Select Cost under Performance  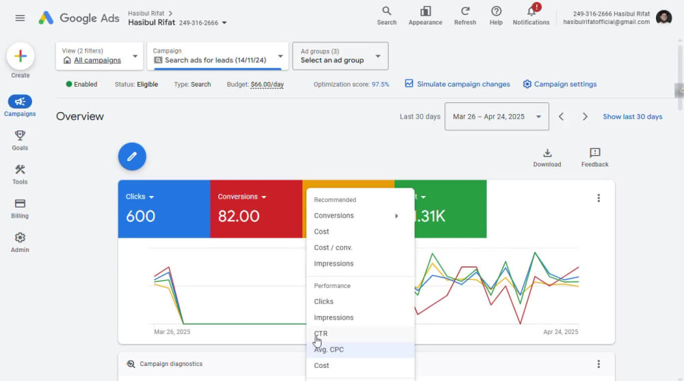click(x=360, y=366)
